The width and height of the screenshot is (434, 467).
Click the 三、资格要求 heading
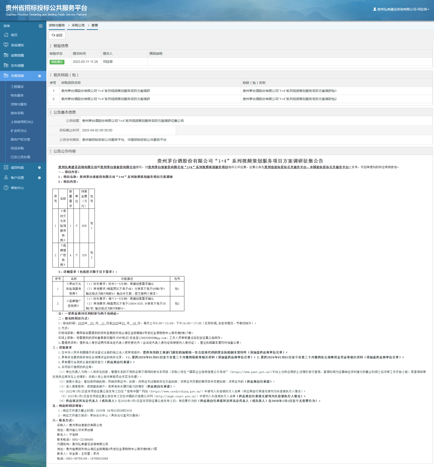62,348
